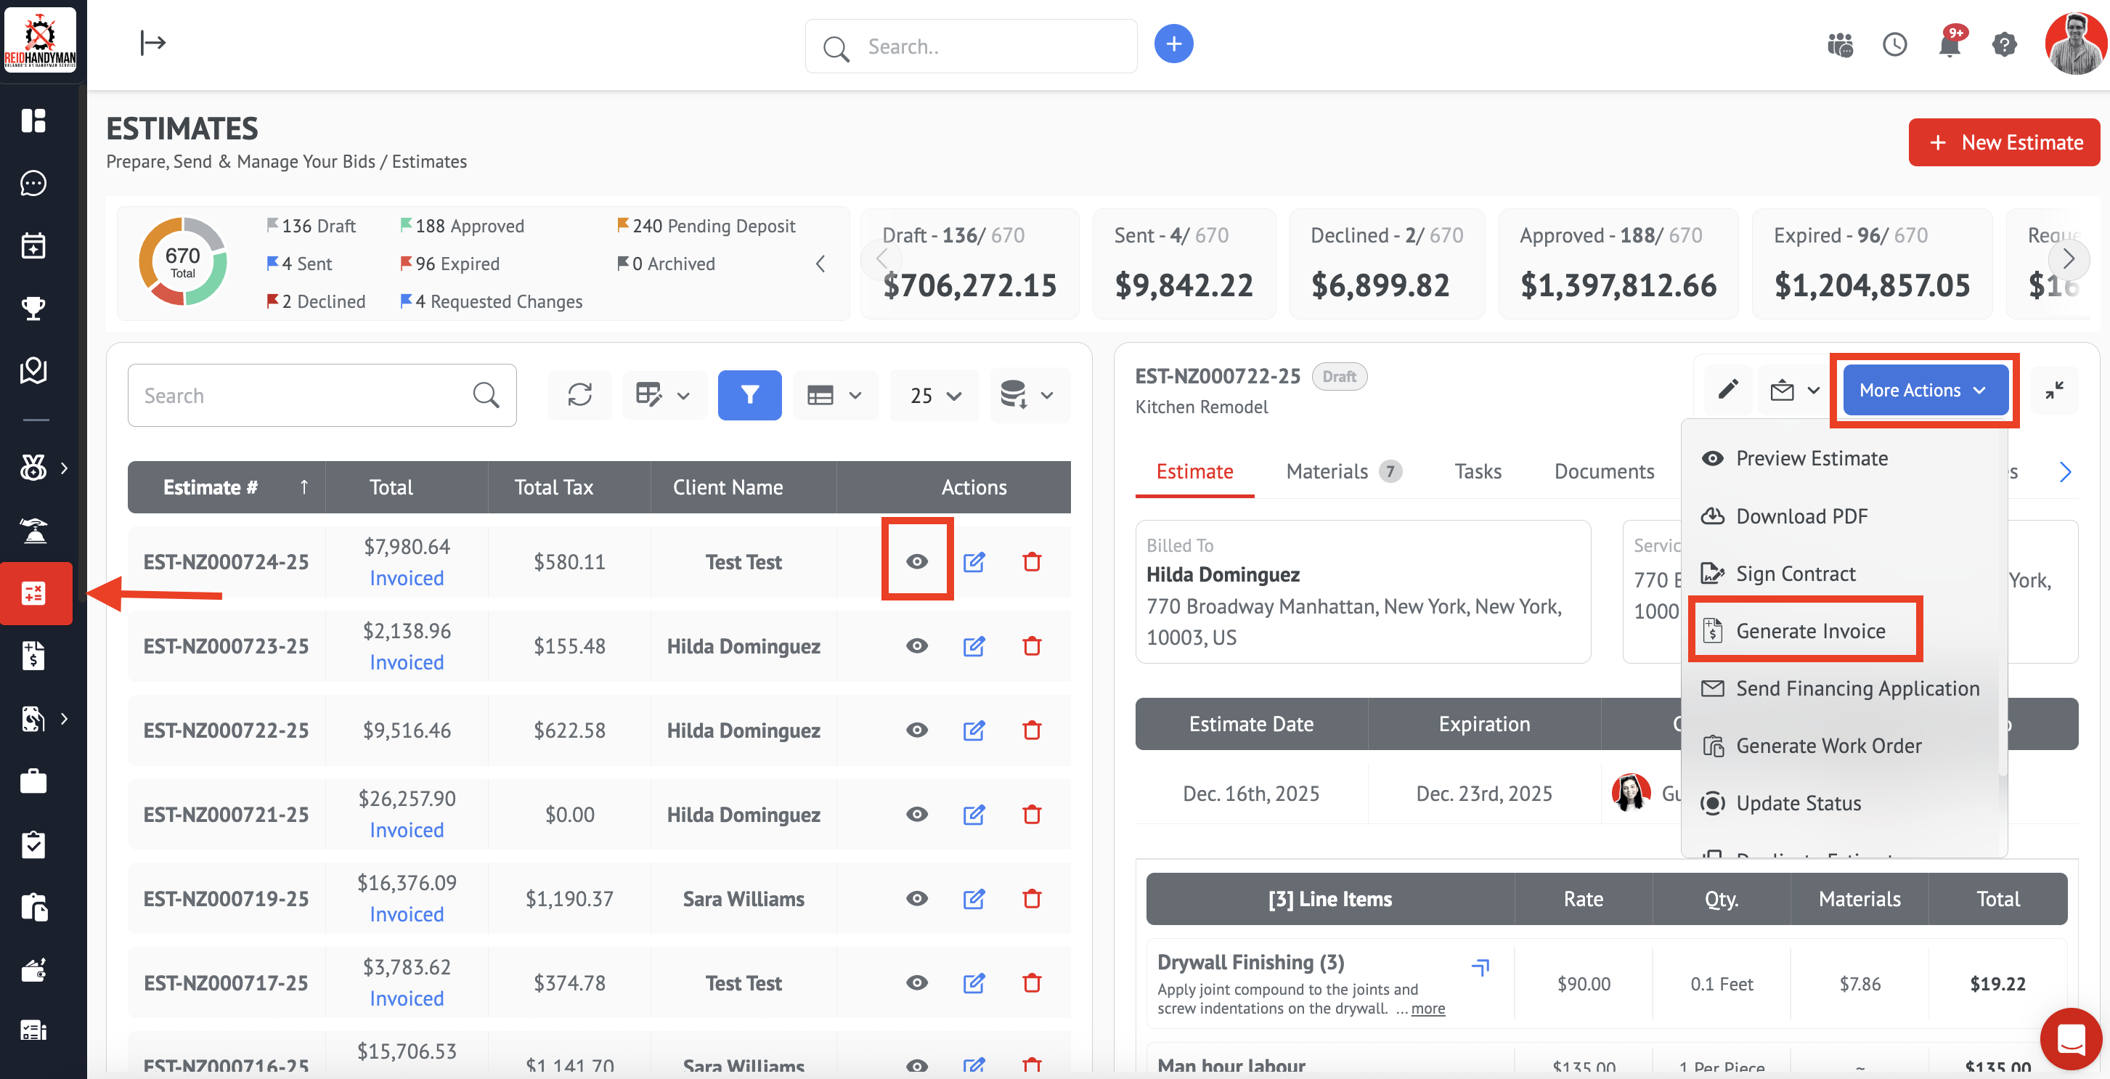
Task: Open the email envelope dropdown arrow
Action: pos(1814,391)
